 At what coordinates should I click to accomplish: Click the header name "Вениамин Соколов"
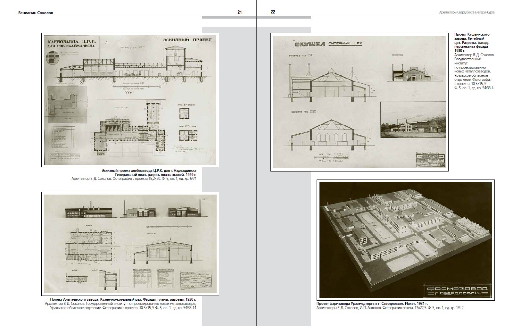click(x=36, y=13)
